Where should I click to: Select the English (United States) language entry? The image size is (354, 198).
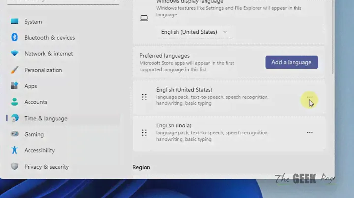coord(184,90)
